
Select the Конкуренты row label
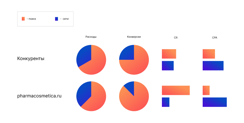[x=31, y=58]
